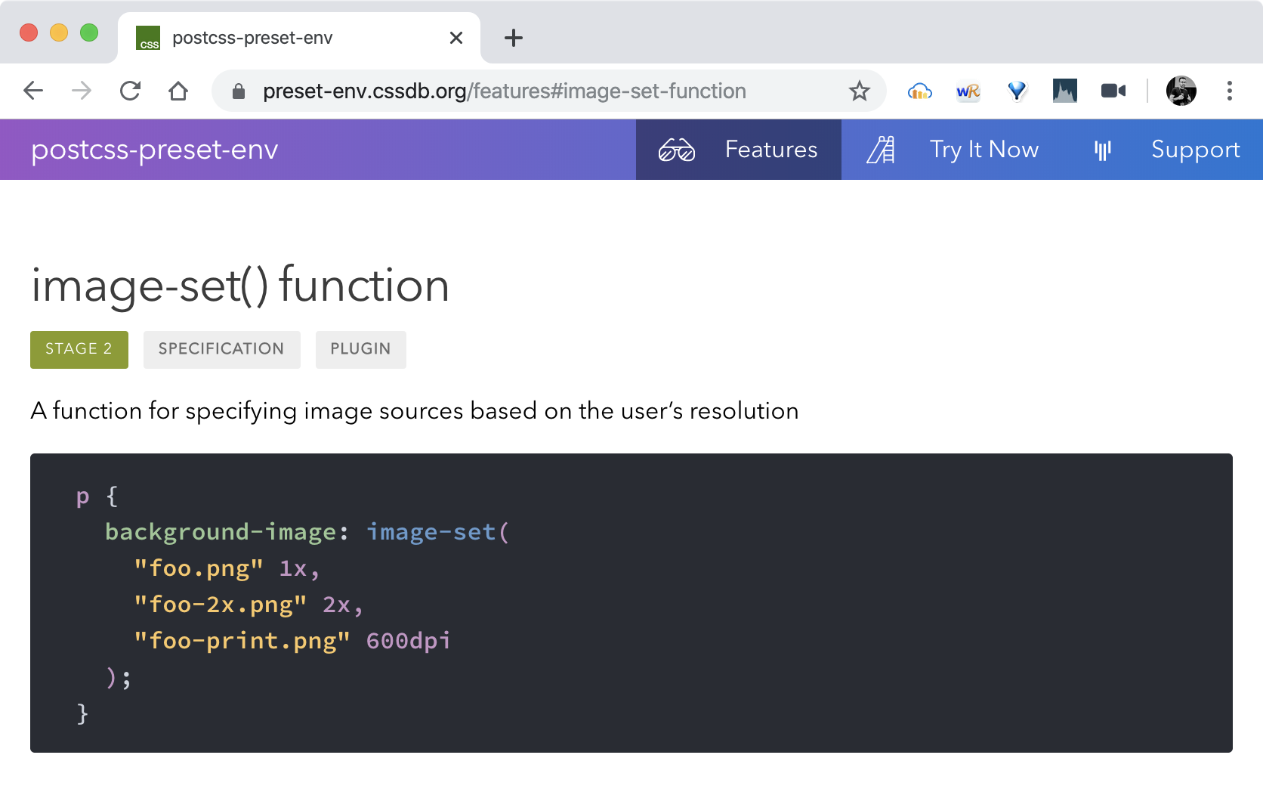This screenshot has width=1263, height=792.
Task: Click the "foo-print.png" string in code
Action: pos(242,641)
